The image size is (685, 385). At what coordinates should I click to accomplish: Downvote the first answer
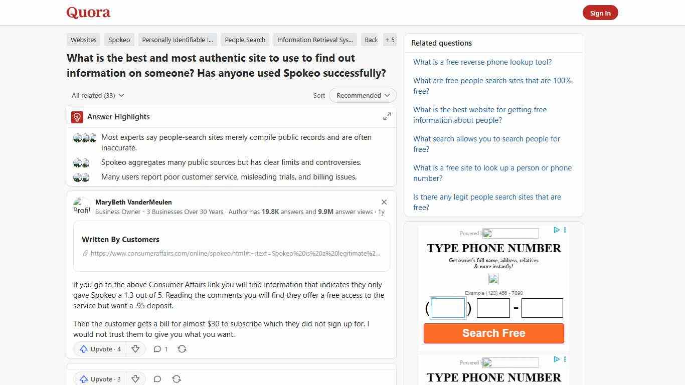click(x=135, y=349)
